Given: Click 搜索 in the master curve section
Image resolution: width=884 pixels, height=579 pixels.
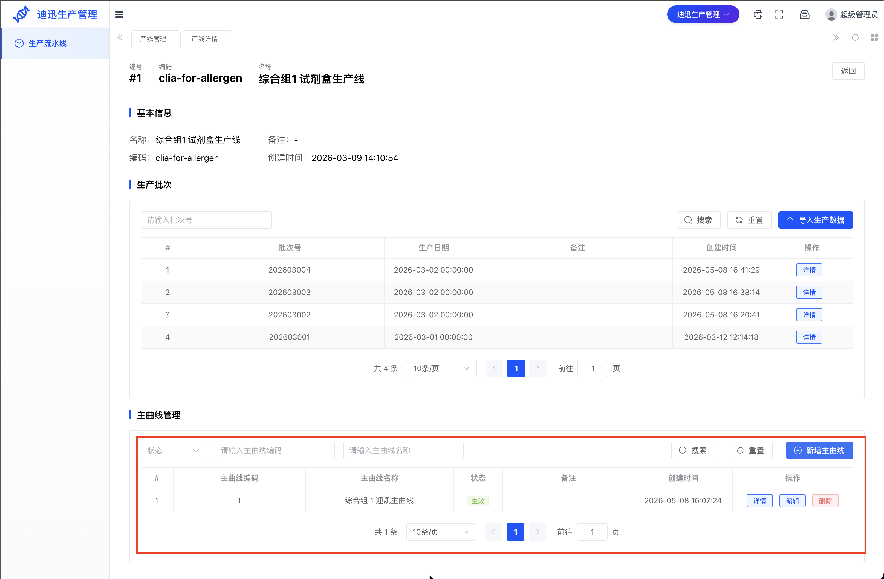Looking at the screenshot, I should click(693, 450).
